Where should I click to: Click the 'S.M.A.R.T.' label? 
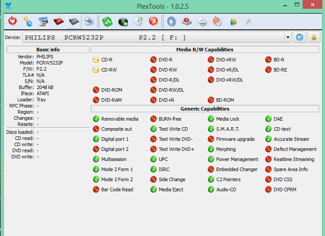tap(228, 129)
